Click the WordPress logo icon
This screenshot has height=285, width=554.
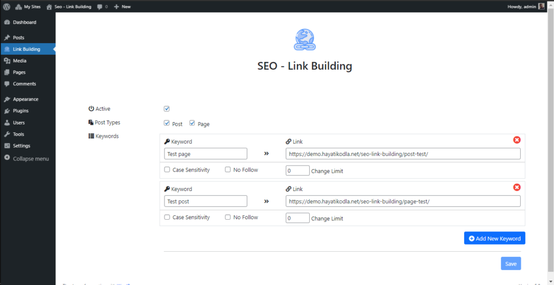[x=7, y=6]
